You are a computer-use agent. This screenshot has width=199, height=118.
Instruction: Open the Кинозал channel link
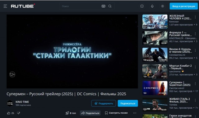coord(174,22)
